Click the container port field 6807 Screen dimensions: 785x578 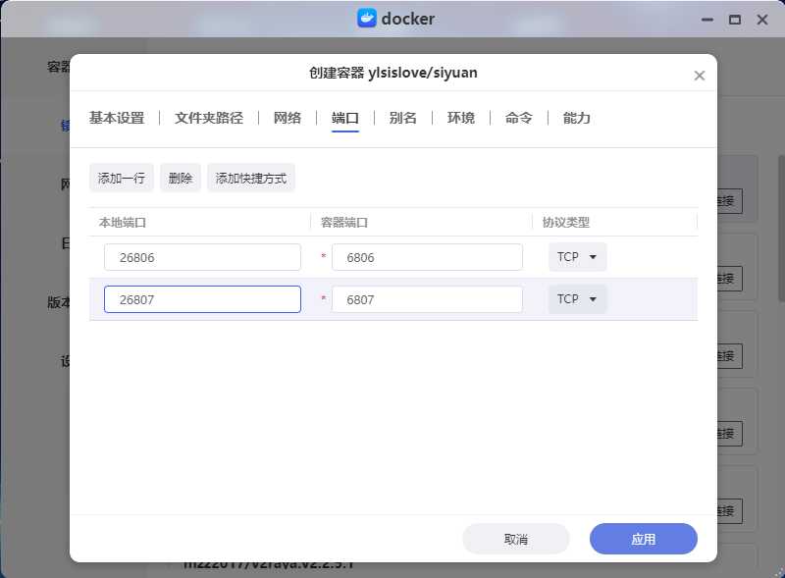point(427,299)
